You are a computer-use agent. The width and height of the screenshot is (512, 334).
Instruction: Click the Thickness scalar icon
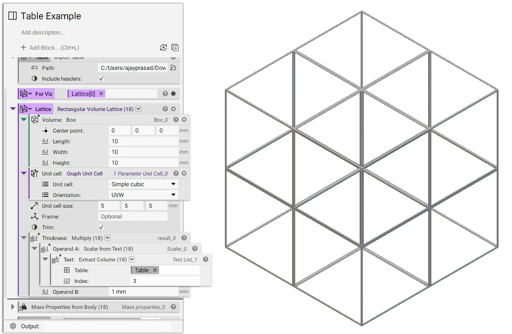point(34,238)
